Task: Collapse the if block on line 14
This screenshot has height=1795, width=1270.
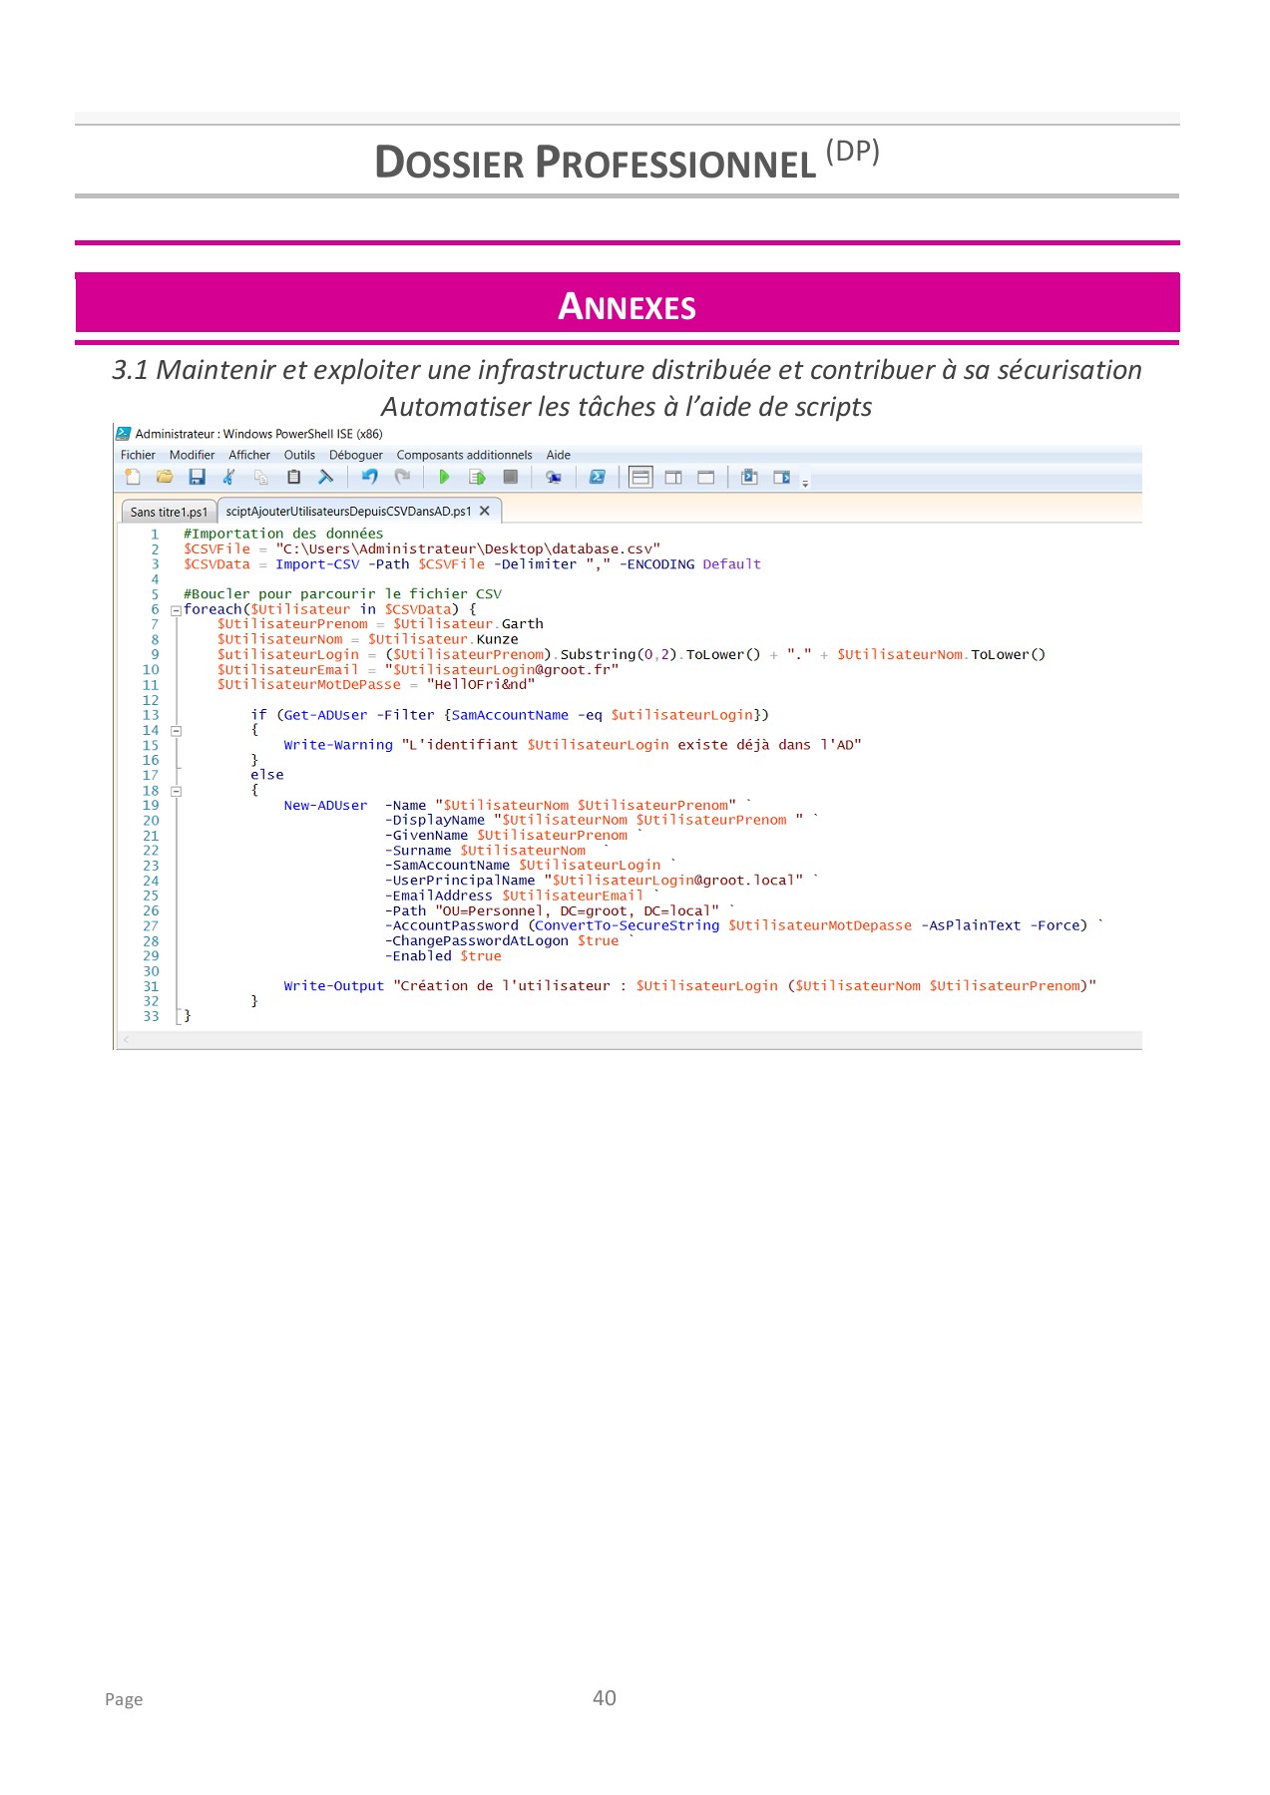Action: (176, 731)
